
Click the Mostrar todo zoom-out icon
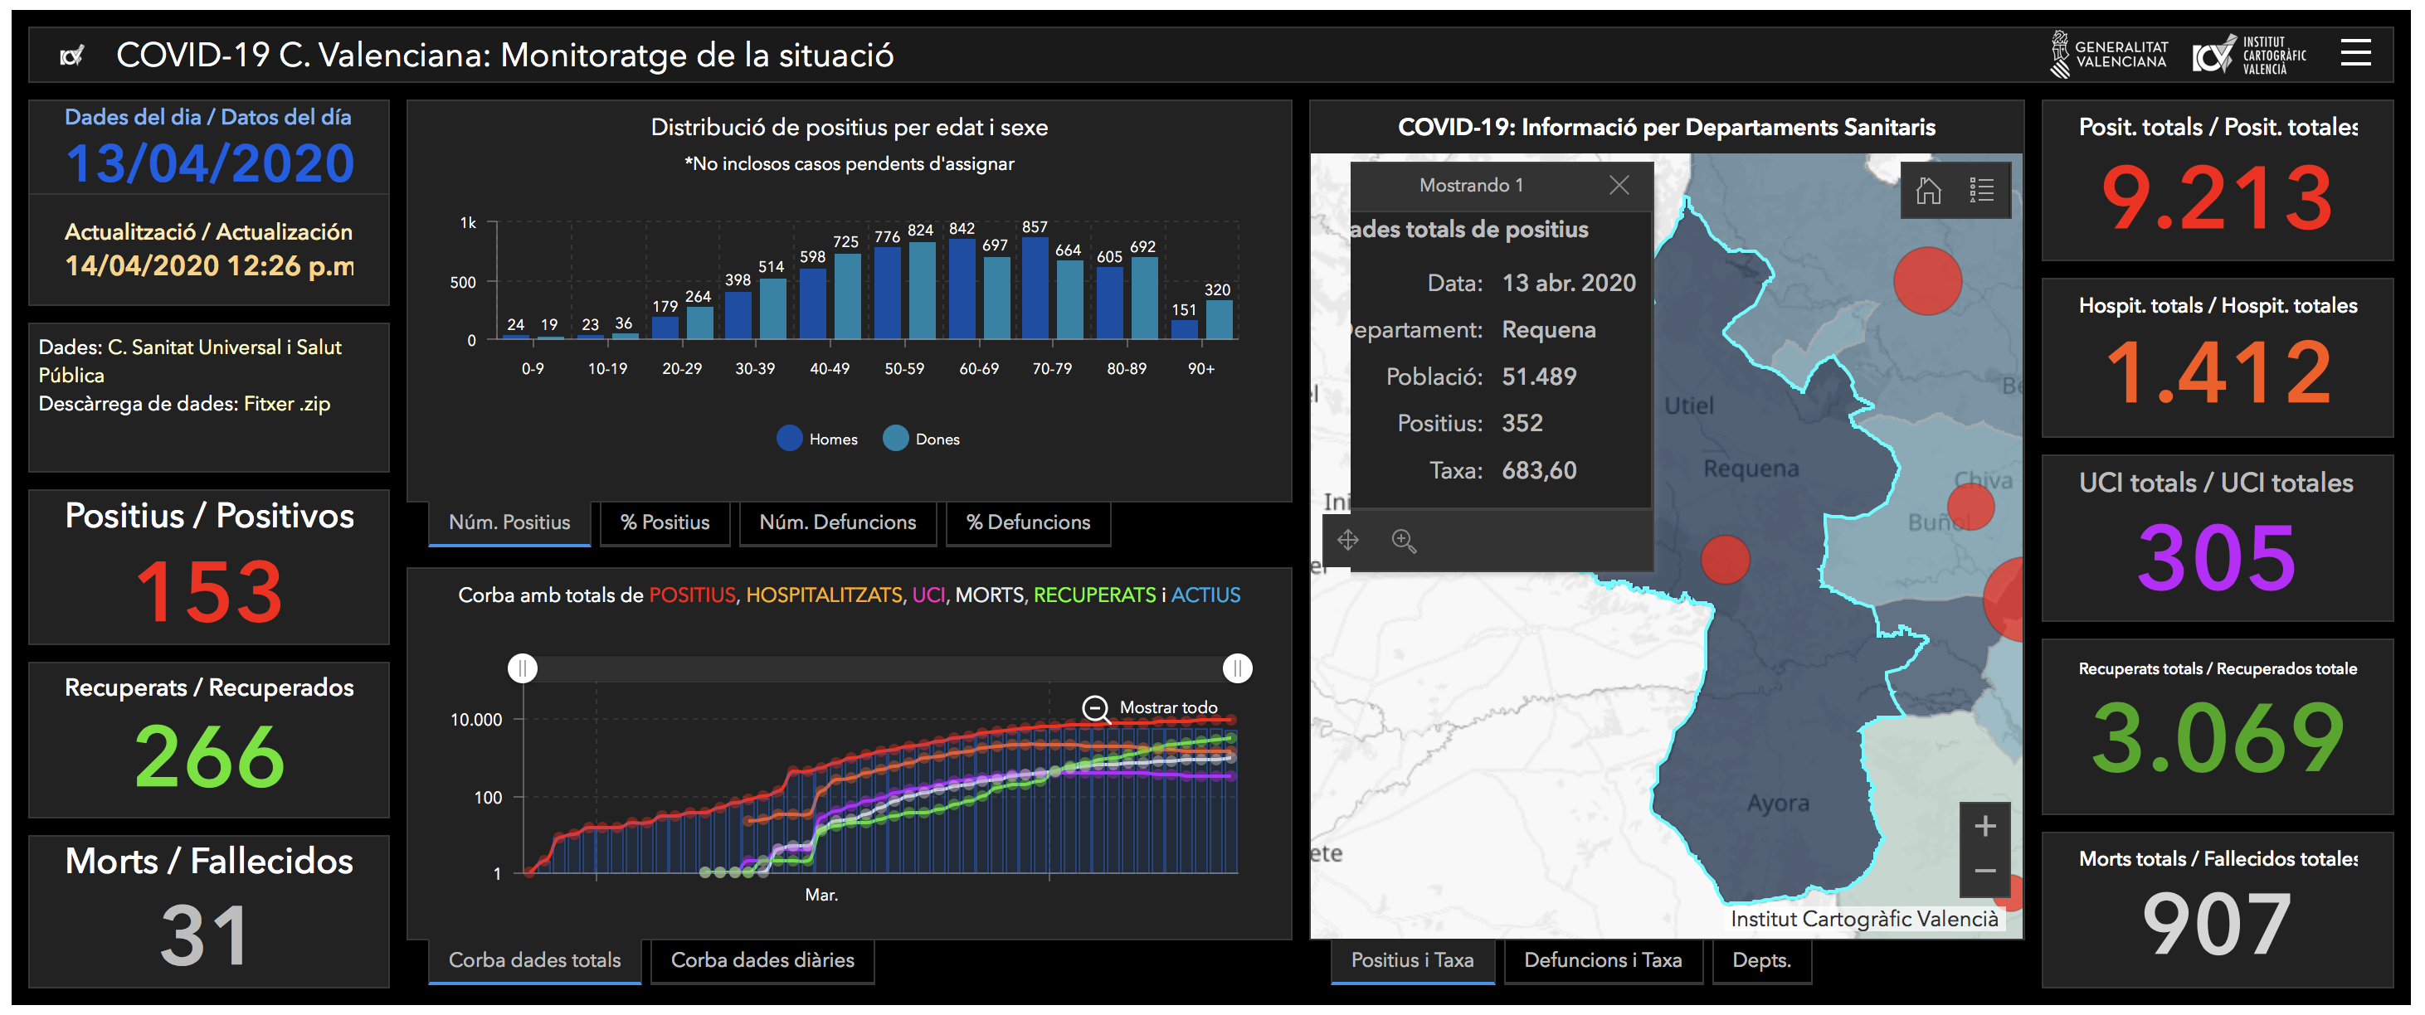click(1095, 707)
